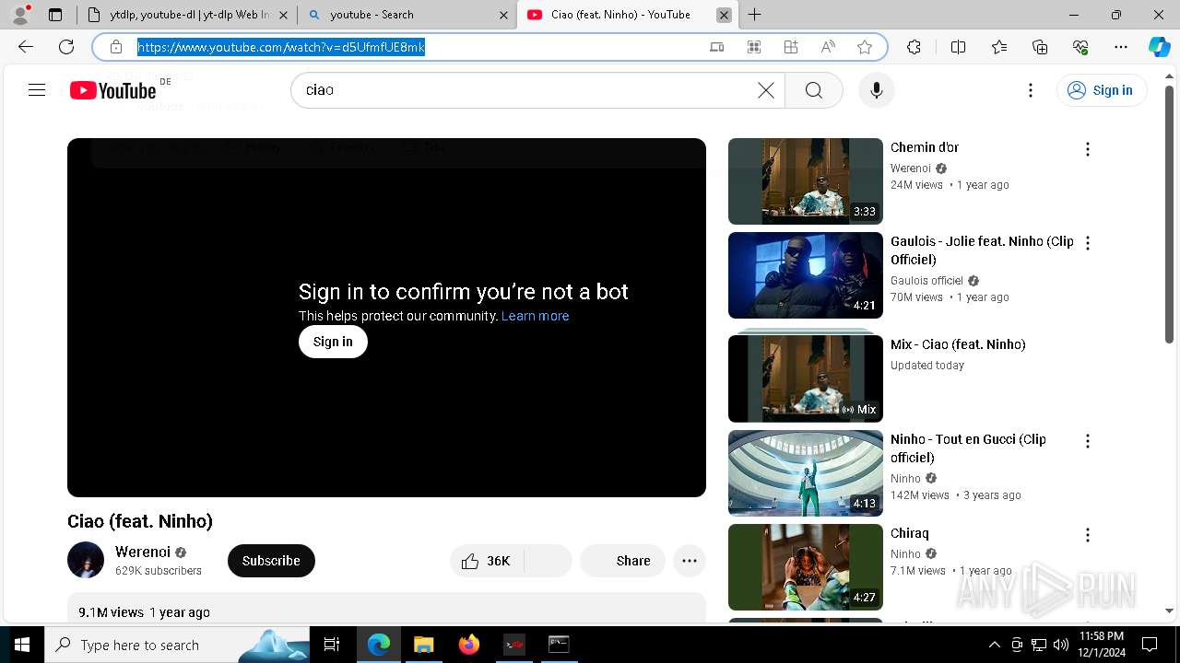Open Gaulois - Jolie feat. Ninho thumbnail
The image size is (1180, 663).
click(x=806, y=275)
